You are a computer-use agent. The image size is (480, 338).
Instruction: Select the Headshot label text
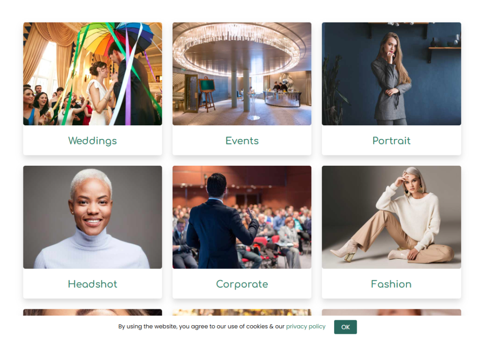(x=92, y=284)
